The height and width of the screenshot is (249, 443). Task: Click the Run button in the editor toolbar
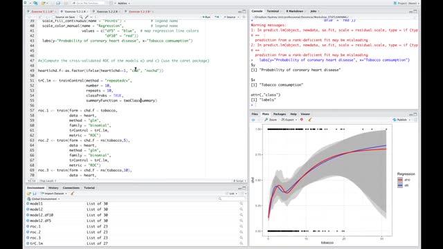point(206,17)
